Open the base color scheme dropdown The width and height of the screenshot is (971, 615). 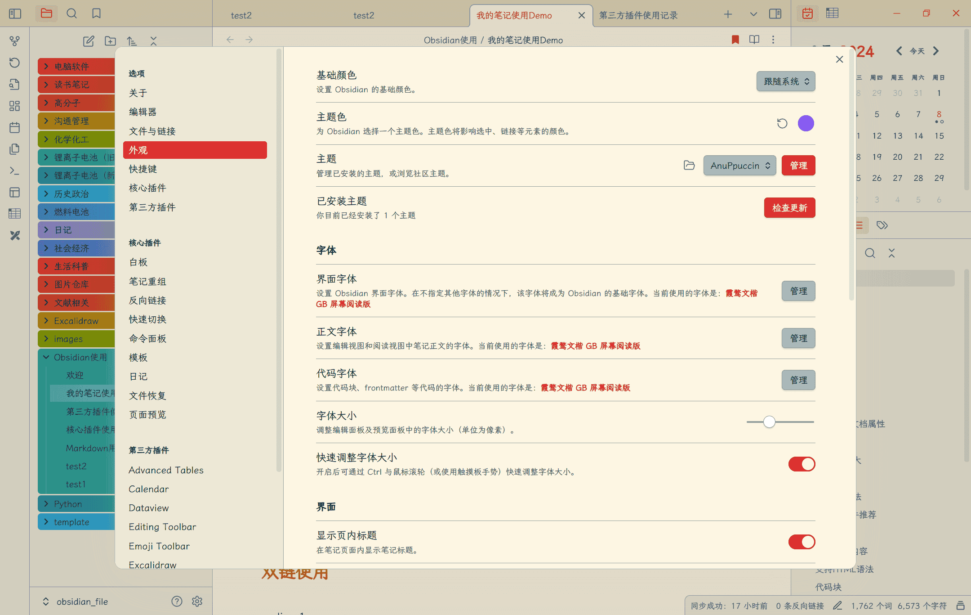click(x=785, y=81)
